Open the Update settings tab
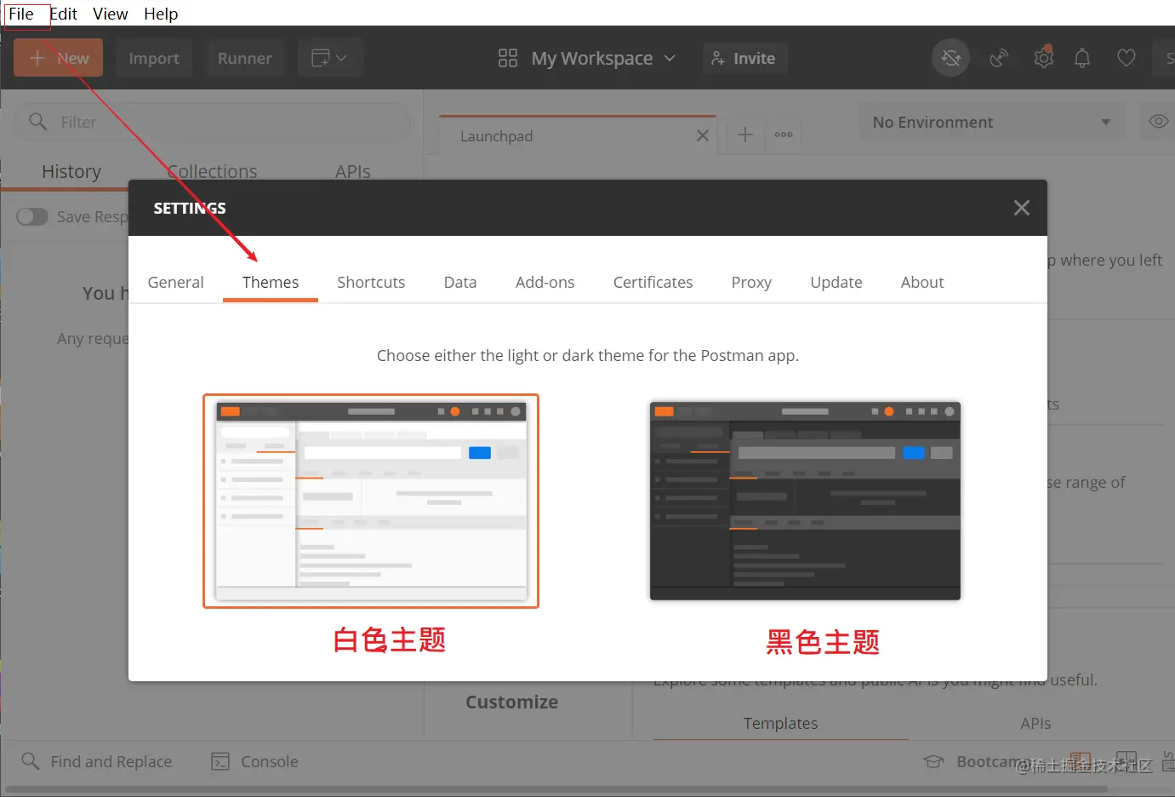1175x797 pixels. click(836, 283)
